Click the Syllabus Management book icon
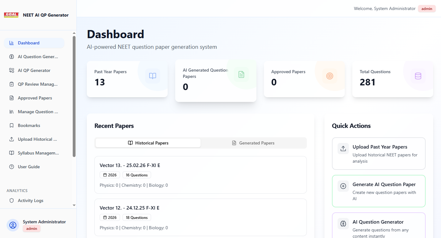441x238 pixels. 12,153
